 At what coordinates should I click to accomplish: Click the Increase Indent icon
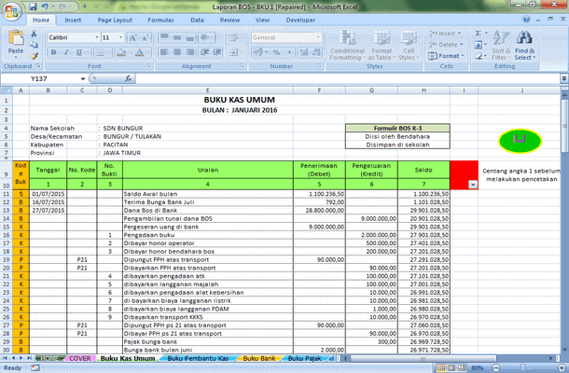tap(217, 52)
